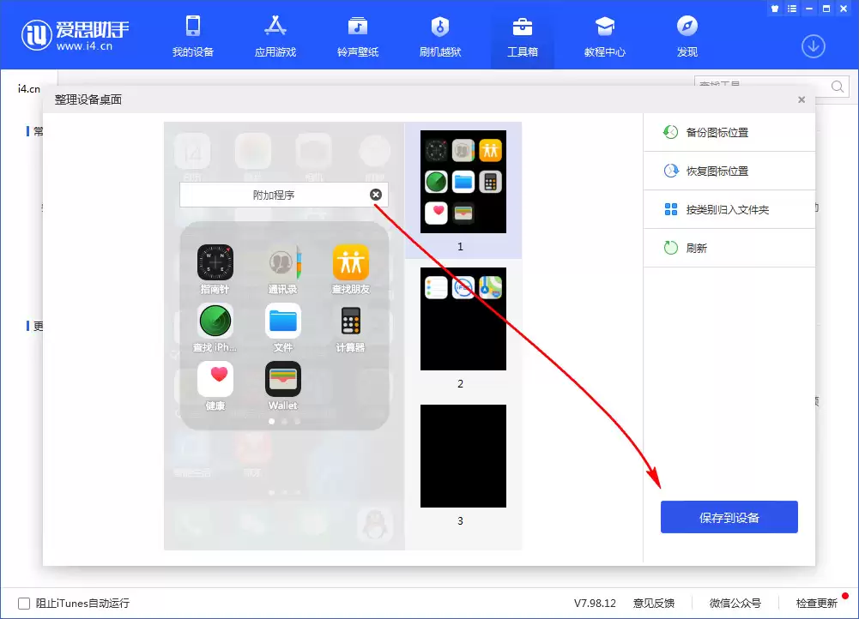This screenshot has height=619, width=859.
Task: Open the 应用游戏 tab
Action: coord(275,36)
